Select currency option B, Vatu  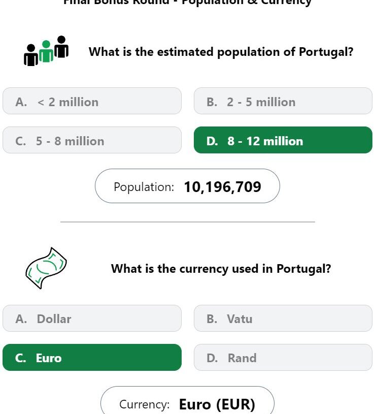pyautogui.click(x=283, y=318)
